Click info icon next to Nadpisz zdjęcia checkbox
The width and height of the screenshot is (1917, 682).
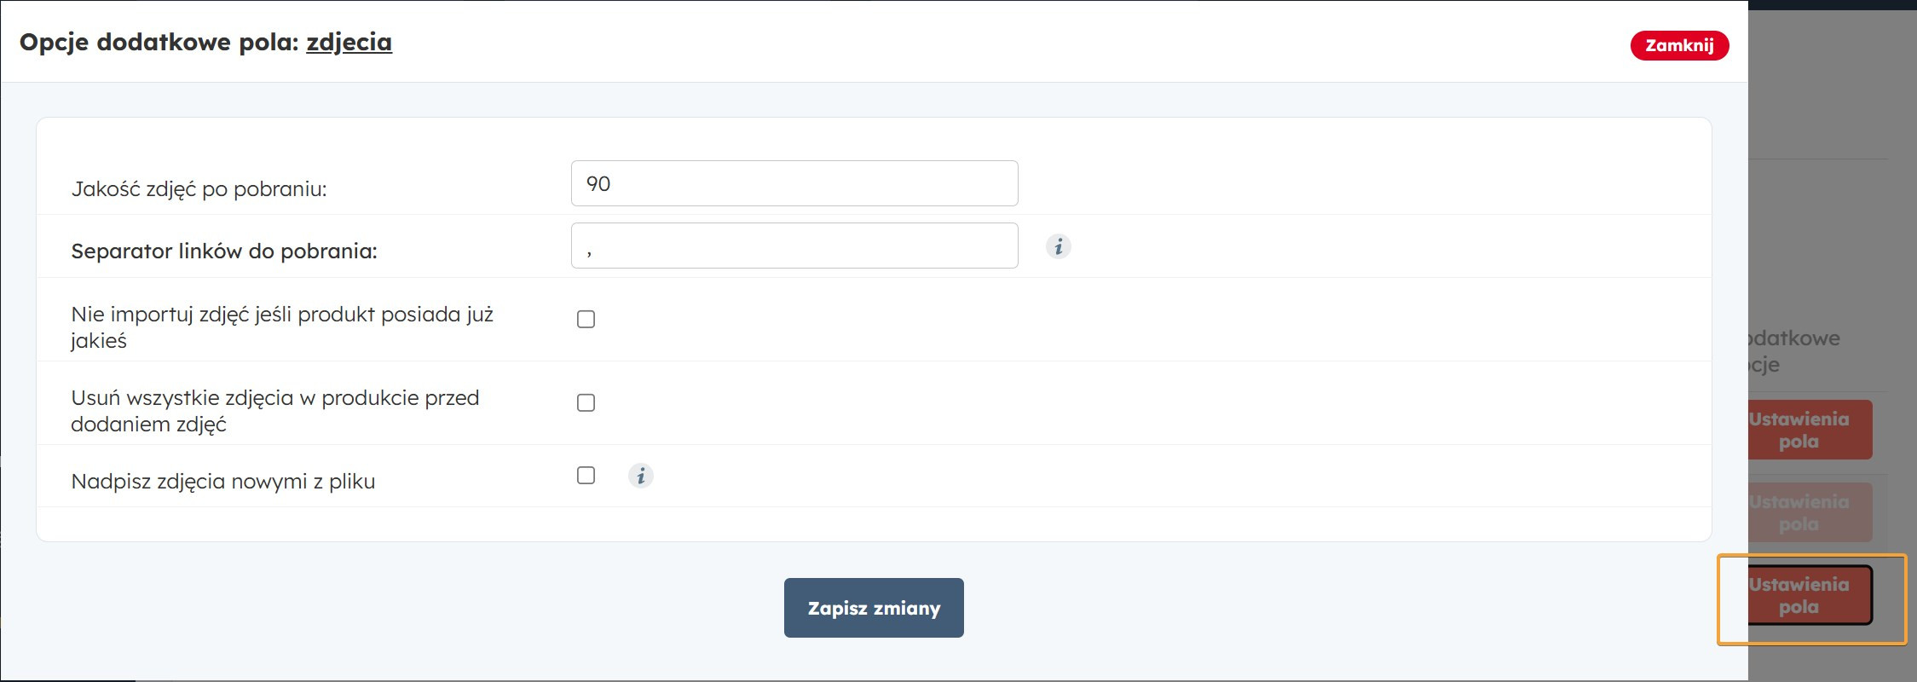tap(641, 476)
